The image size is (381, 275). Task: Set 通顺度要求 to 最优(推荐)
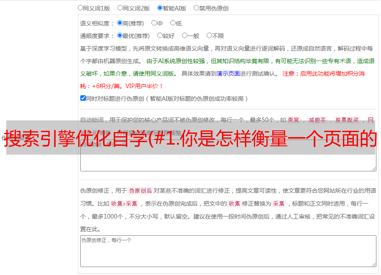click(120, 36)
